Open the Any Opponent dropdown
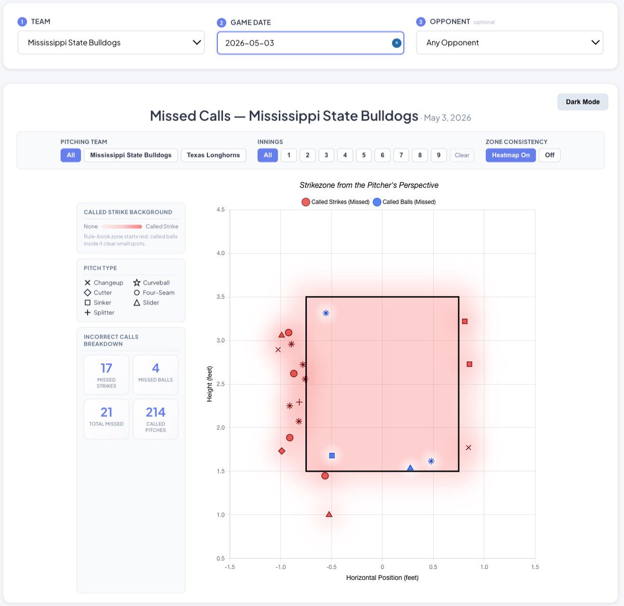 [x=510, y=43]
